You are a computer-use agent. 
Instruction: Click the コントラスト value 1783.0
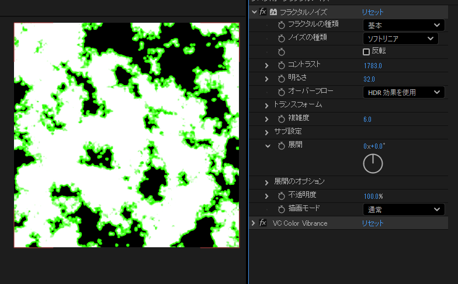tap(372, 65)
